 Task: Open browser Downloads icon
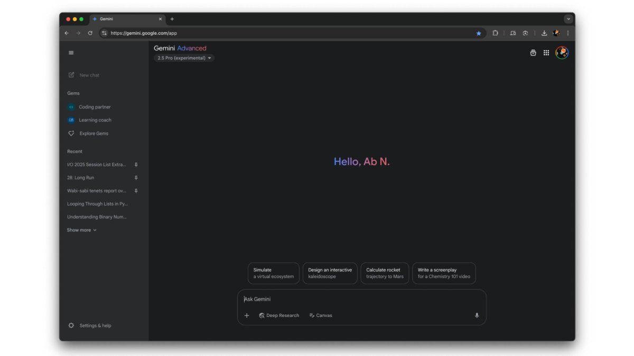pyautogui.click(x=544, y=33)
